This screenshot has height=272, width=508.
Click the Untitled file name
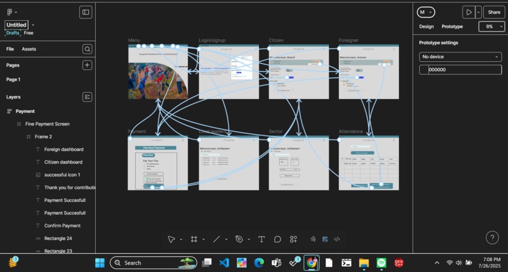[16, 25]
